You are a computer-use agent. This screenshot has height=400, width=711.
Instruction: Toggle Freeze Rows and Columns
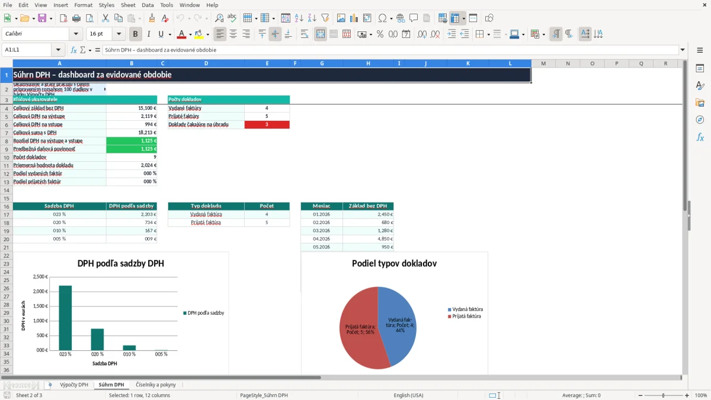pyautogui.click(x=455, y=18)
